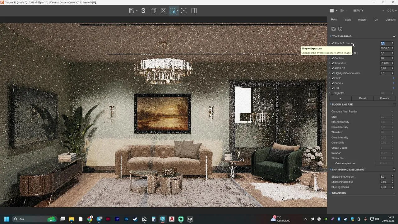Click the copy to clipboard icon

tap(153, 11)
